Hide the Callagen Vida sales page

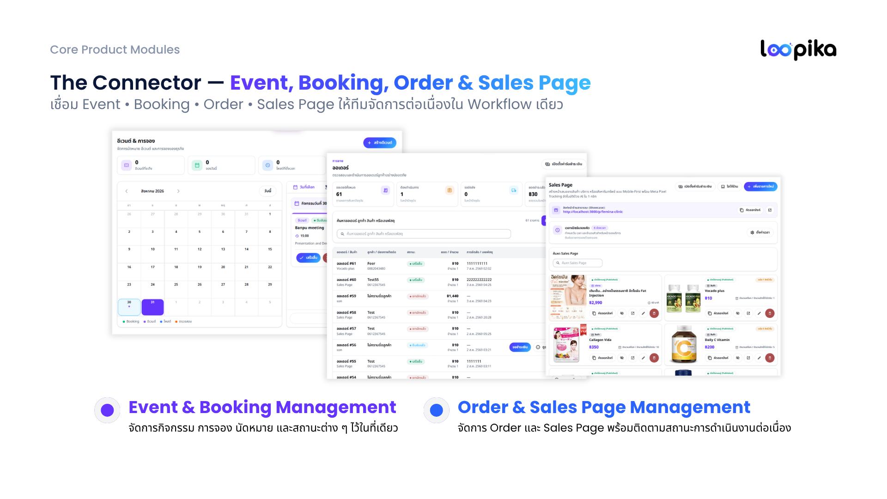point(622,358)
